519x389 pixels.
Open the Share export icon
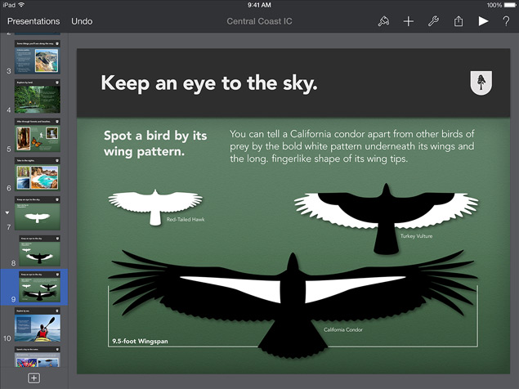459,21
